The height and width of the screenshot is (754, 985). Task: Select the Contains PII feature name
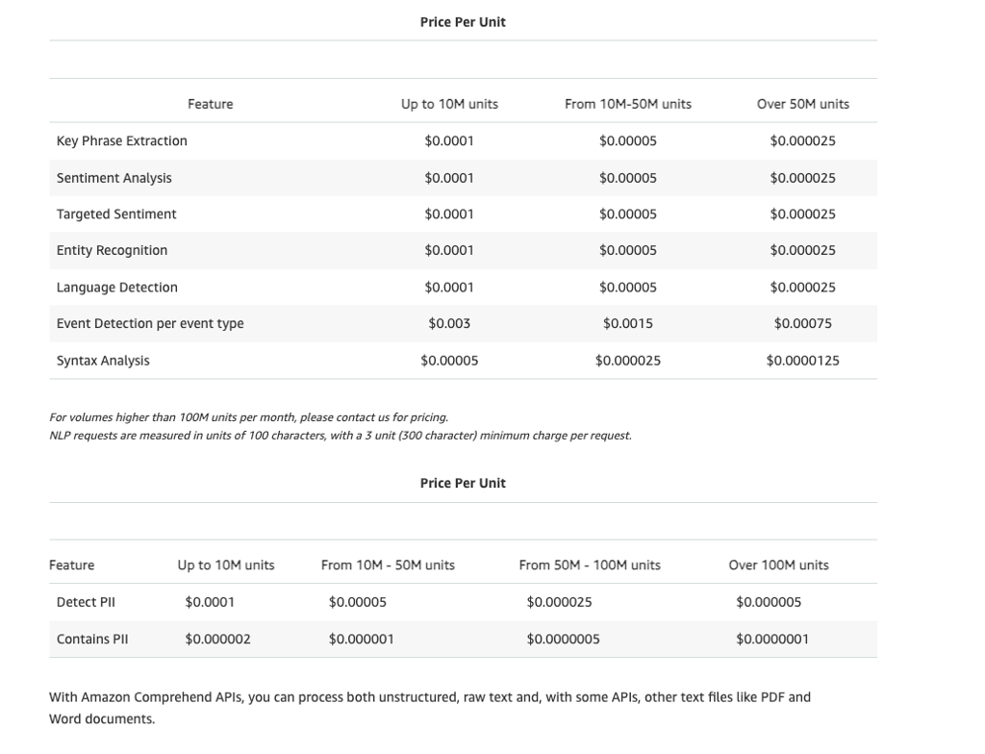(x=92, y=639)
